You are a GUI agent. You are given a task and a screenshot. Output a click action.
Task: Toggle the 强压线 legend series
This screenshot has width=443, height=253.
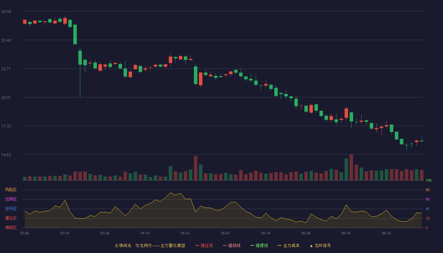click(204, 245)
